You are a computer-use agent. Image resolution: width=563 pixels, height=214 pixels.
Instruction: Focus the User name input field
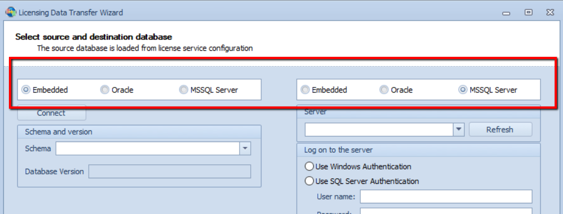click(446, 196)
